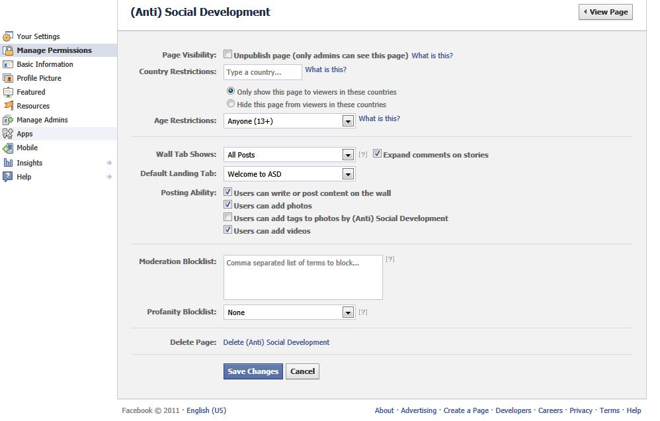Click the Mobile sidebar icon

click(x=8, y=148)
